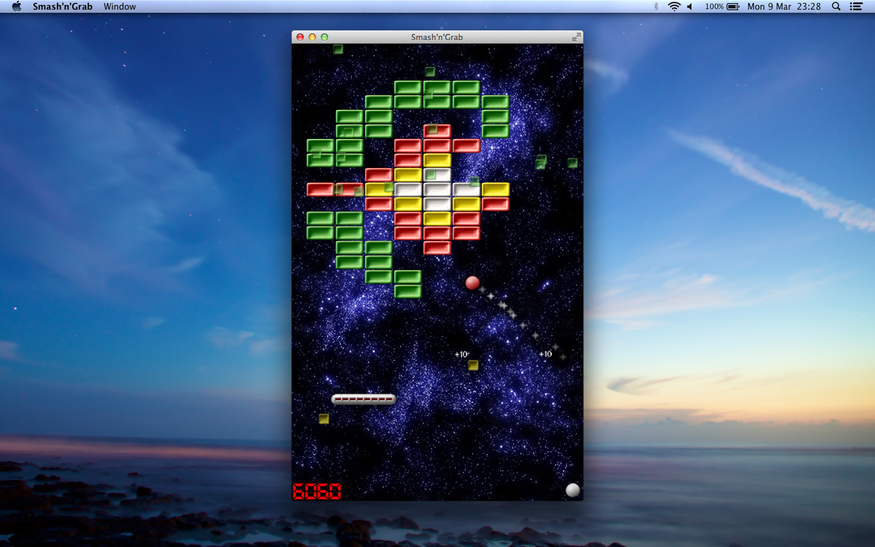The image size is (875, 547).
Task: Minimize the Smash'n'Grab window with yellow button
Action: (x=312, y=37)
